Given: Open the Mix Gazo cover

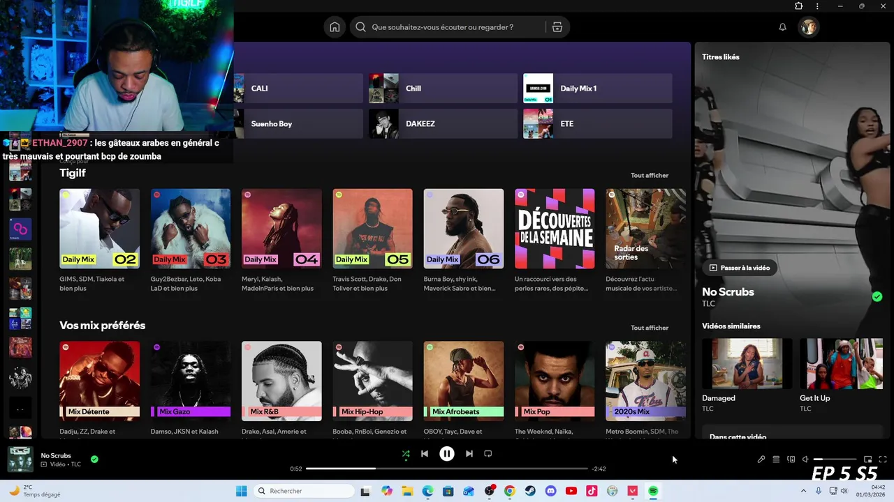Looking at the screenshot, I should click(191, 381).
